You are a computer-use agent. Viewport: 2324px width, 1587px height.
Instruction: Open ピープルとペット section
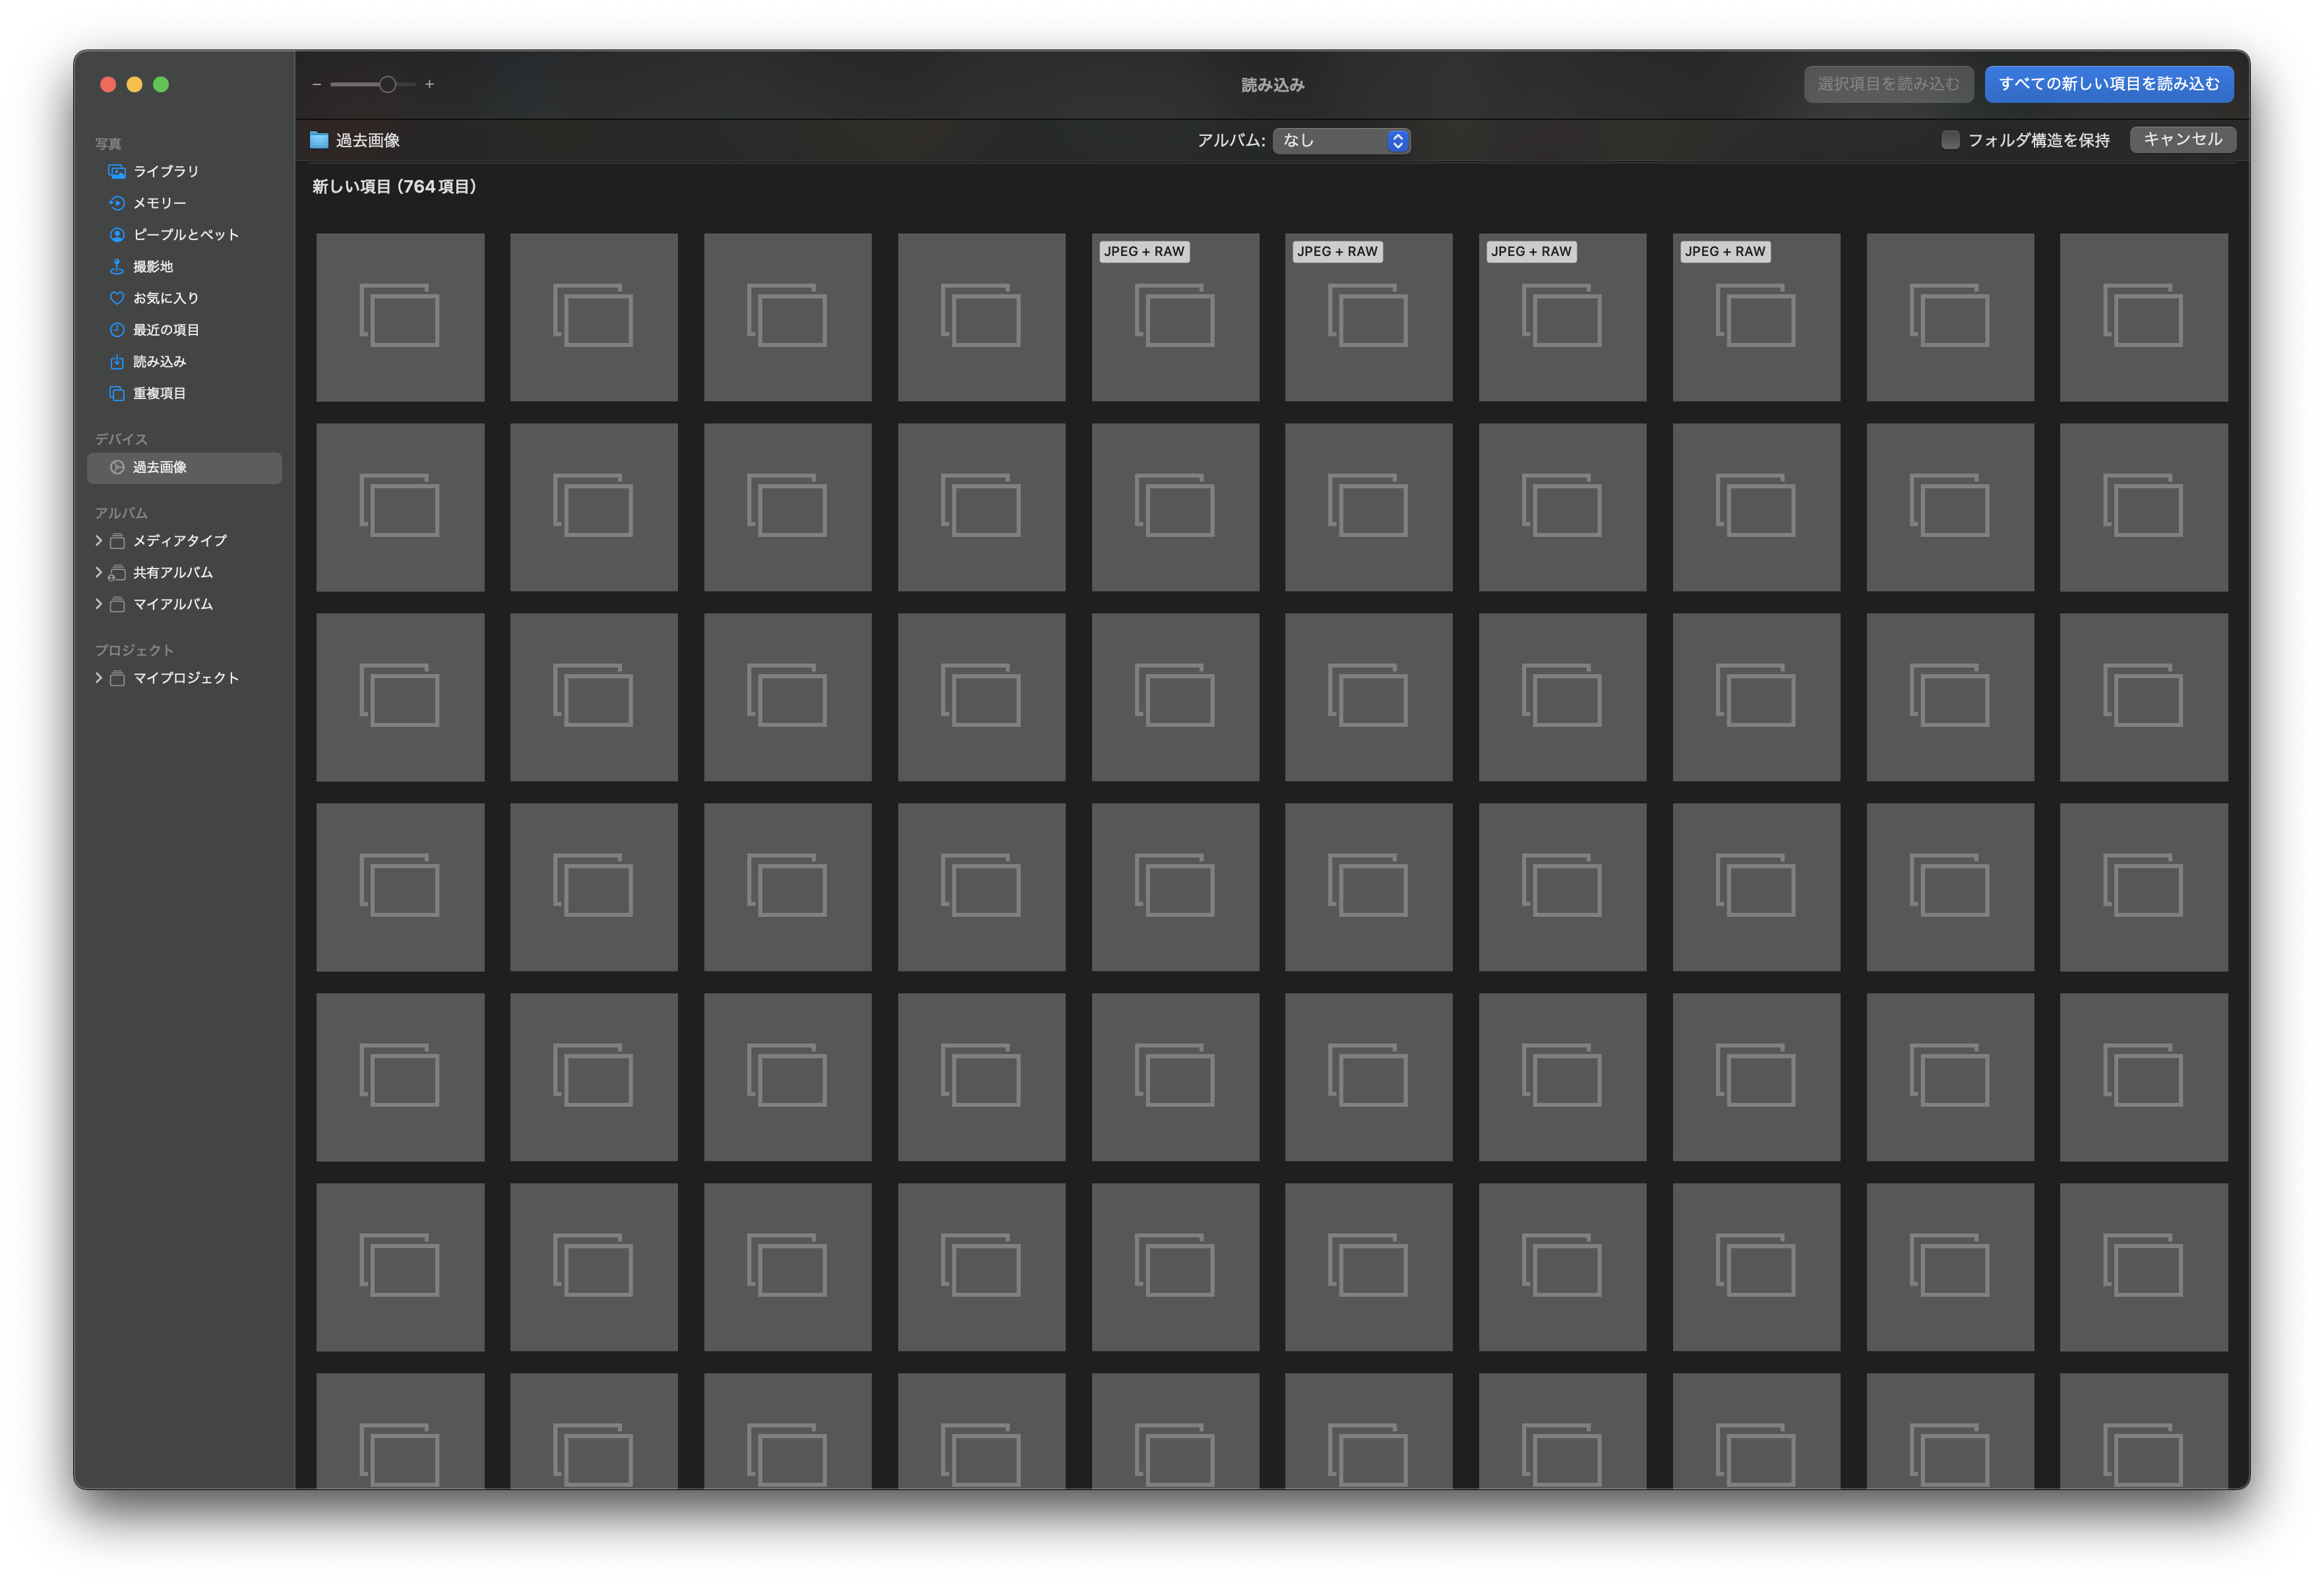[185, 235]
